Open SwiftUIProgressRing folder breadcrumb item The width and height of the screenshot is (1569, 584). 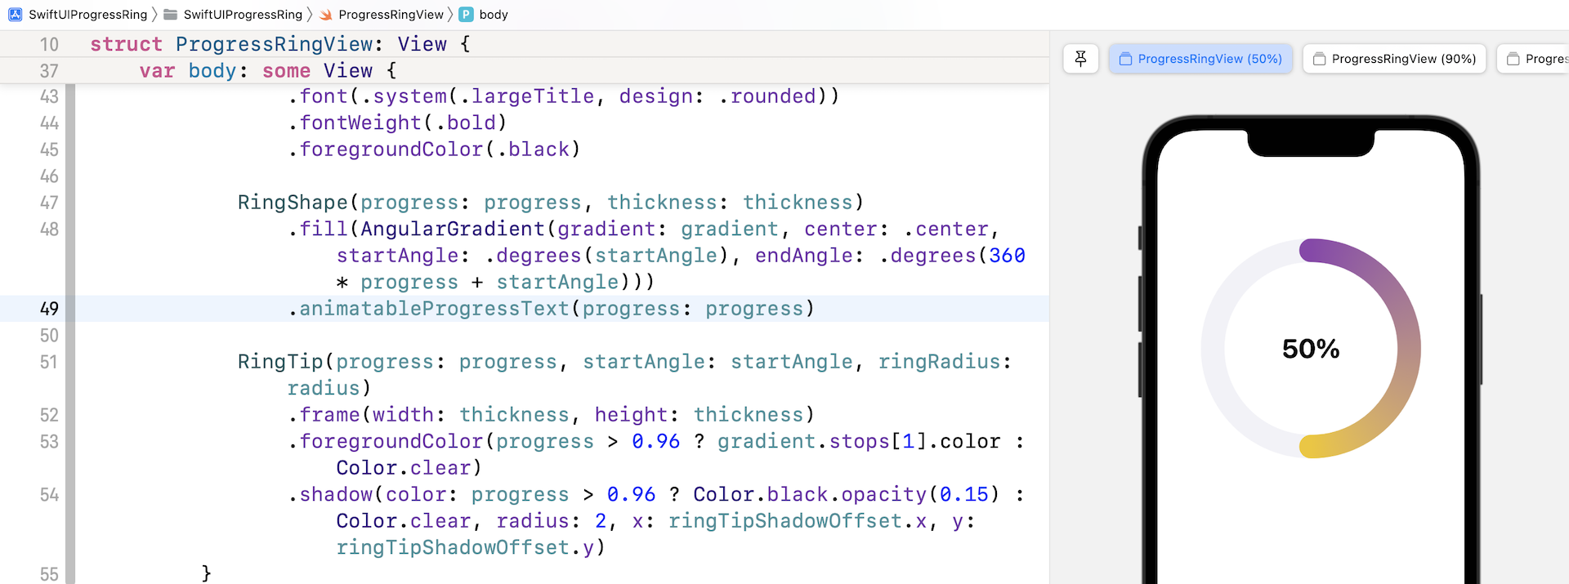(243, 15)
